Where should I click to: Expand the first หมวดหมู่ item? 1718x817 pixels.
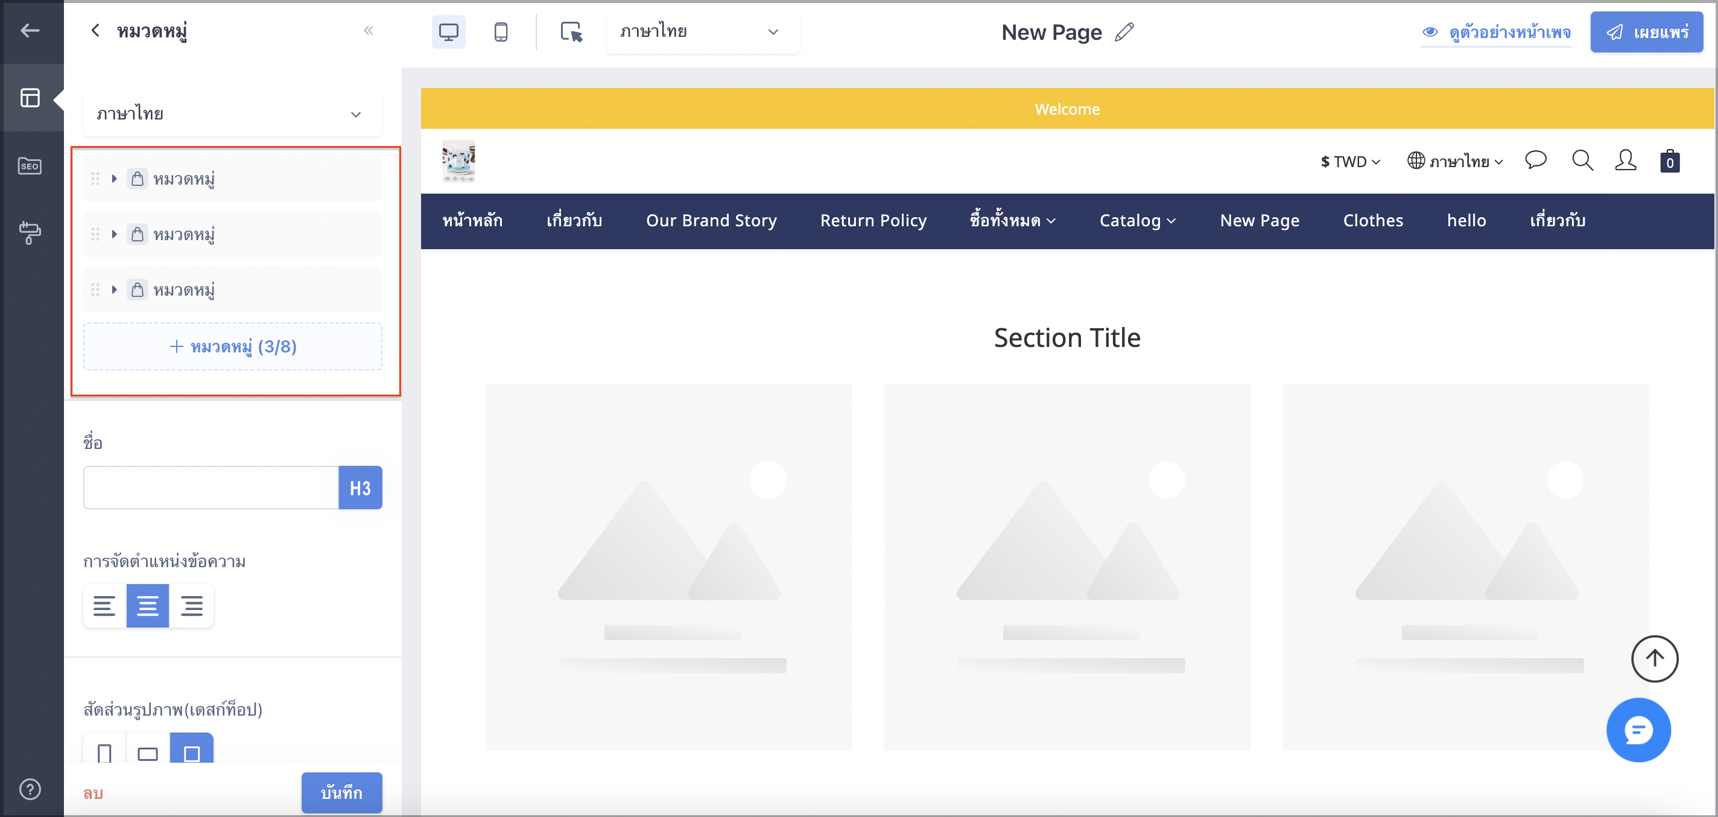114,179
